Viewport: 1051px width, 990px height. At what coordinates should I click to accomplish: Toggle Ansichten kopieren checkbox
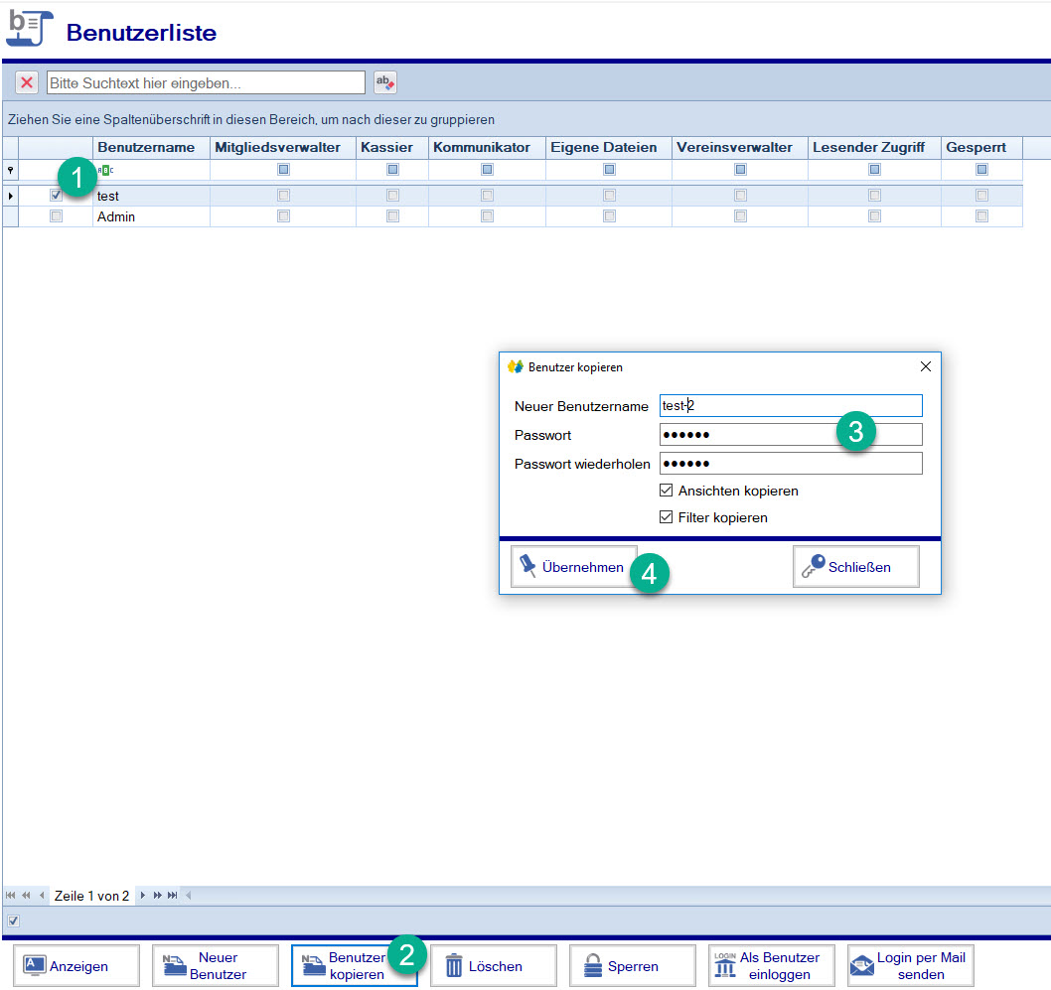pos(666,491)
